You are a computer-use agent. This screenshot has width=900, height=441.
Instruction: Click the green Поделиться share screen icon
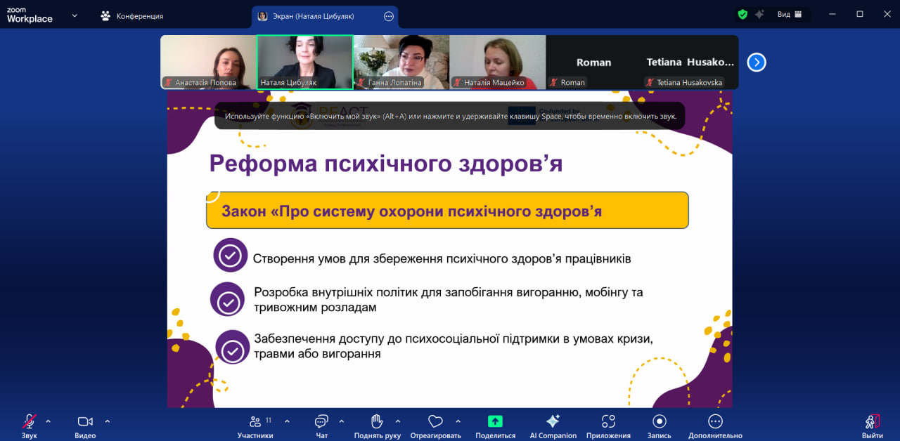[495, 422]
